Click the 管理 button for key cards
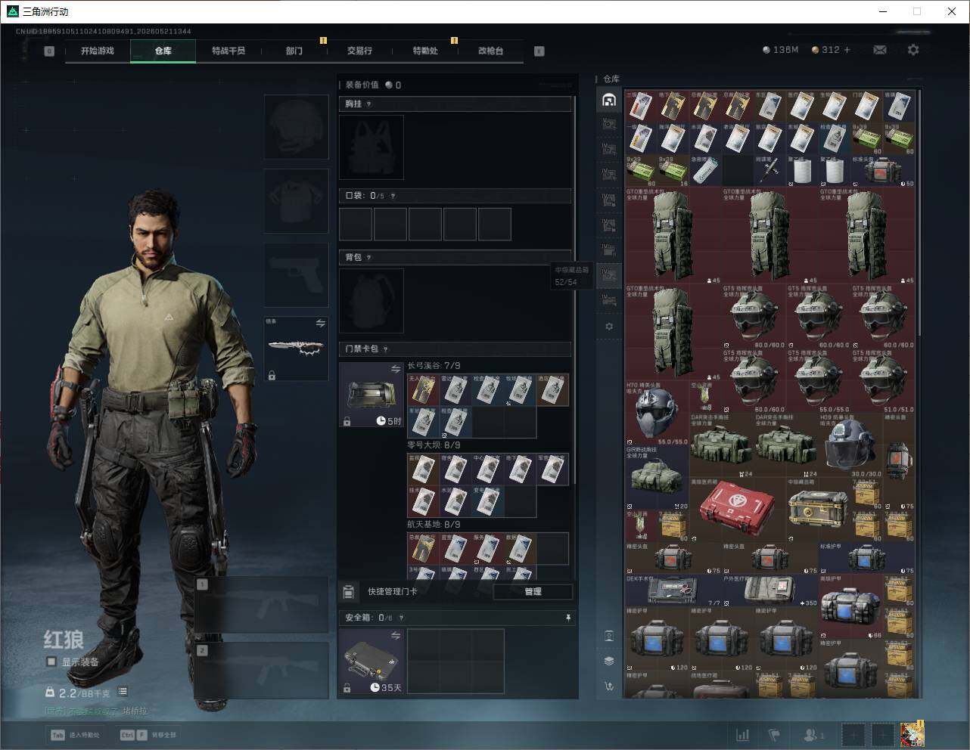This screenshot has width=970, height=750. pyautogui.click(x=533, y=591)
